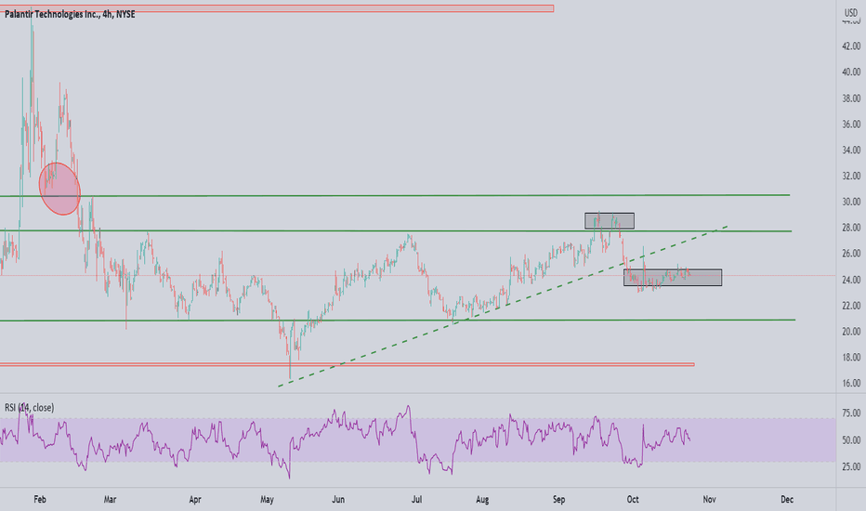The height and width of the screenshot is (511, 866).
Task: Click the 42.00 price axis label
Action: coord(851,46)
